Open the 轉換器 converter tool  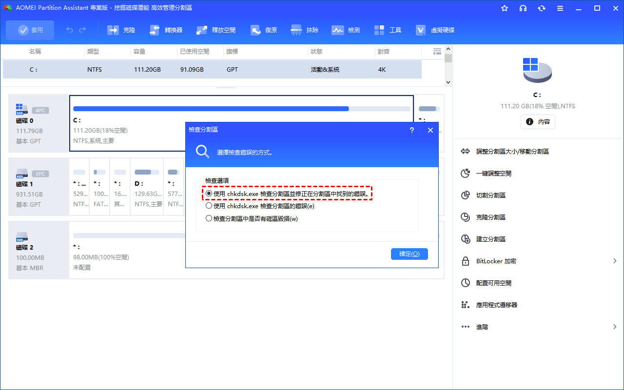pos(155,30)
